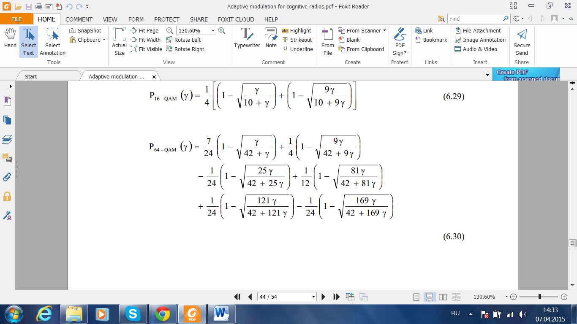
Task: Switch to the COMMENT ribbon tab
Action: click(x=79, y=19)
